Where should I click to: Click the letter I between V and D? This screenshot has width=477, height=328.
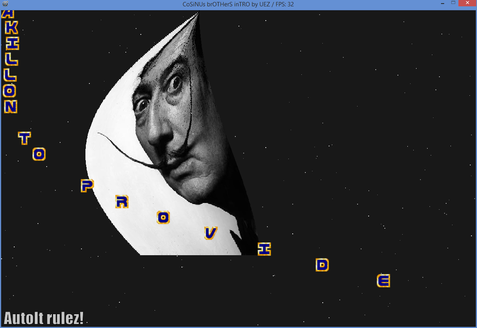click(x=264, y=249)
